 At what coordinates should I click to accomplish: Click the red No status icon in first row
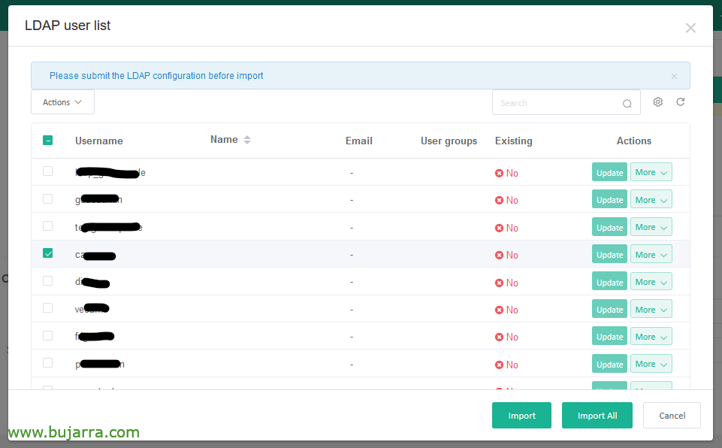tap(499, 173)
